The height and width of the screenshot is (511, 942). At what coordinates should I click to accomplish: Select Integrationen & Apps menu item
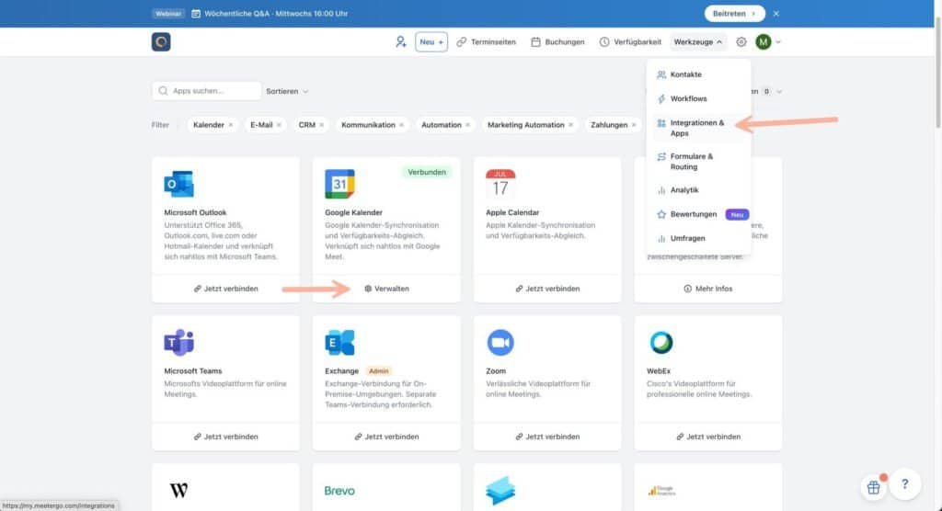pos(699,128)
